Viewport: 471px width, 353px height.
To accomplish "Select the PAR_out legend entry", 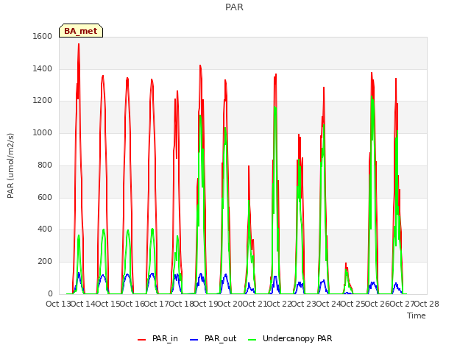I will (213, 338).
